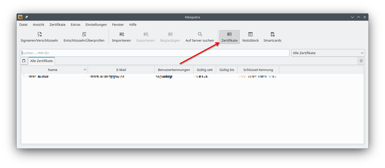Toggle the pin icon in the title bar

(x=26, y=17)
